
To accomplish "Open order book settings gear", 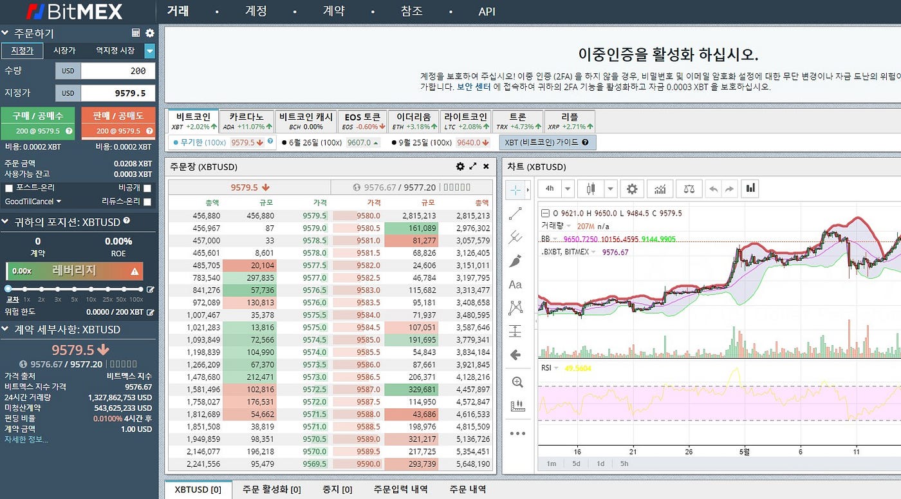I will pyautogui.click(x=460, y=166).
